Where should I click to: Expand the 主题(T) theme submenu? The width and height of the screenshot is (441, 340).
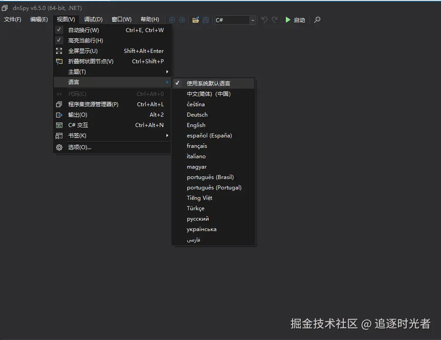point(112,72)
